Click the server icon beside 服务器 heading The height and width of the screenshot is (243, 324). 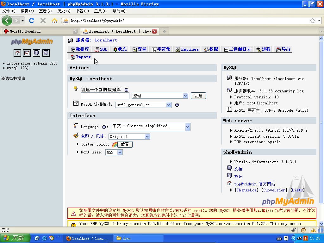(x=71, y=40)
